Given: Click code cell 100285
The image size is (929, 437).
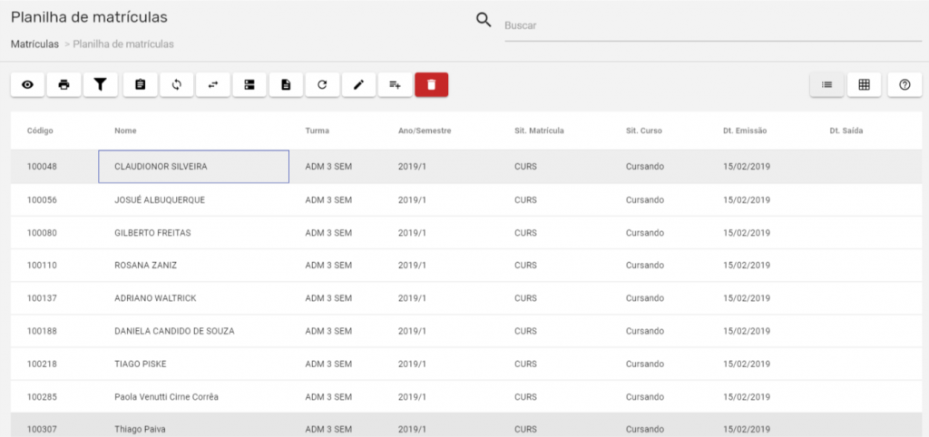Looking at the screenshot, I should pos(42,397).
